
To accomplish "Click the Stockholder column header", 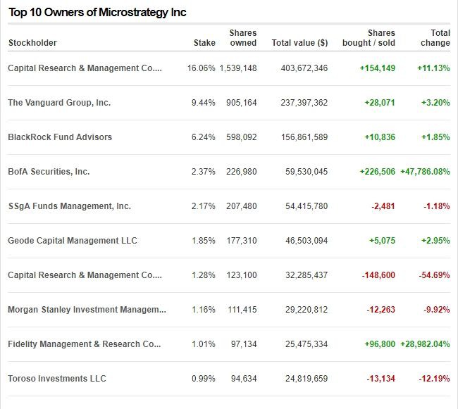I will (32, 43).
